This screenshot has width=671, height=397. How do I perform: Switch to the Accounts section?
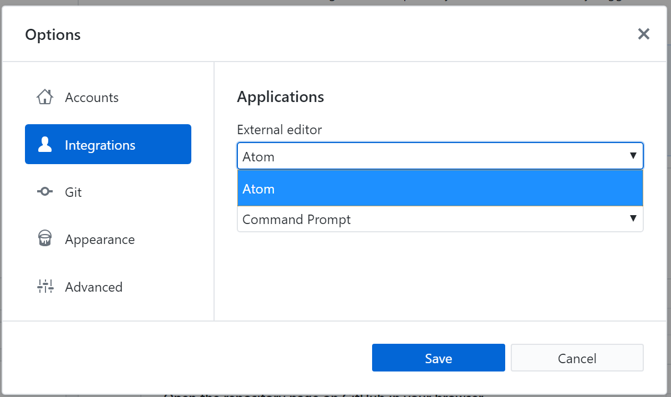tap(91, 96)
